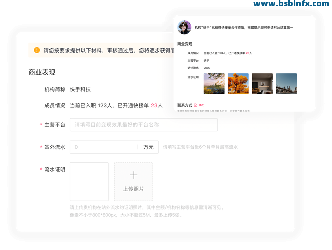The image size is (332, 250).
Task: Click the 机构"快手"已获得快接单合作资质 message text
Action: coord(244,27)
